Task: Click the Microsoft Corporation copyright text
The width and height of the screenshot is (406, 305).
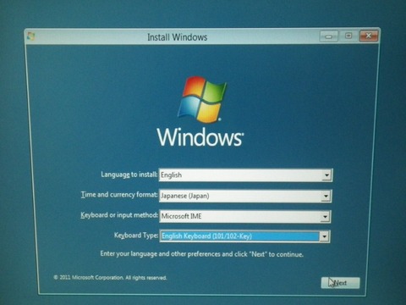Action: [110, 278]
